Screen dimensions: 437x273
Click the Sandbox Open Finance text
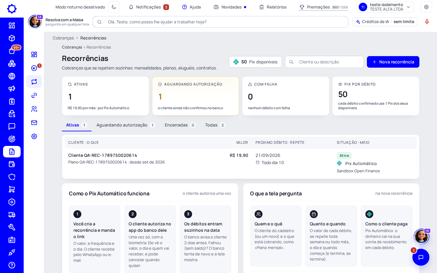coord(358,171)
